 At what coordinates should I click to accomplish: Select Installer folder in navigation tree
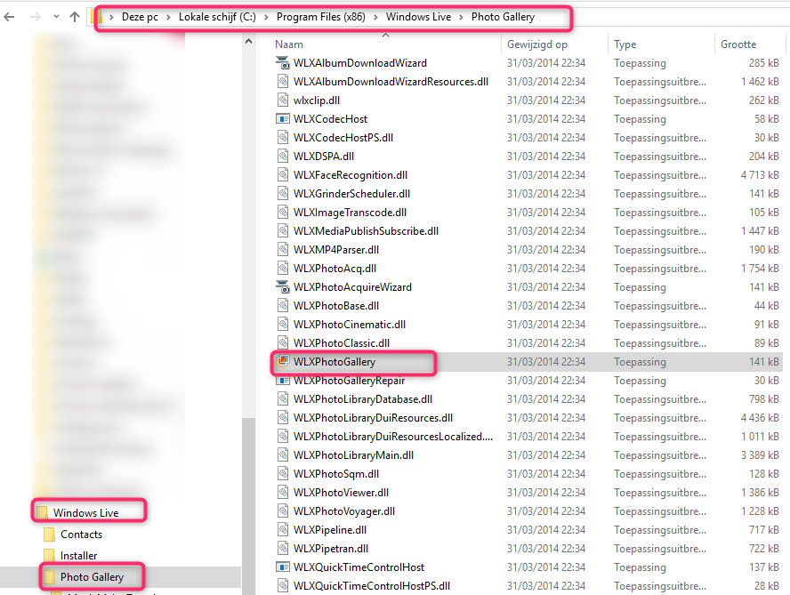[x=78, y=555]
